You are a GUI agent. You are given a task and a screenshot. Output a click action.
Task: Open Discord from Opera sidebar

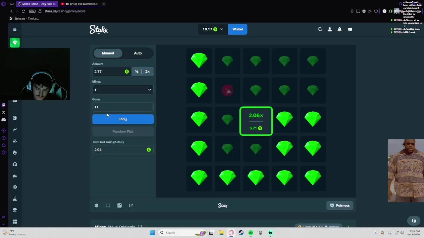coord(4,120)
